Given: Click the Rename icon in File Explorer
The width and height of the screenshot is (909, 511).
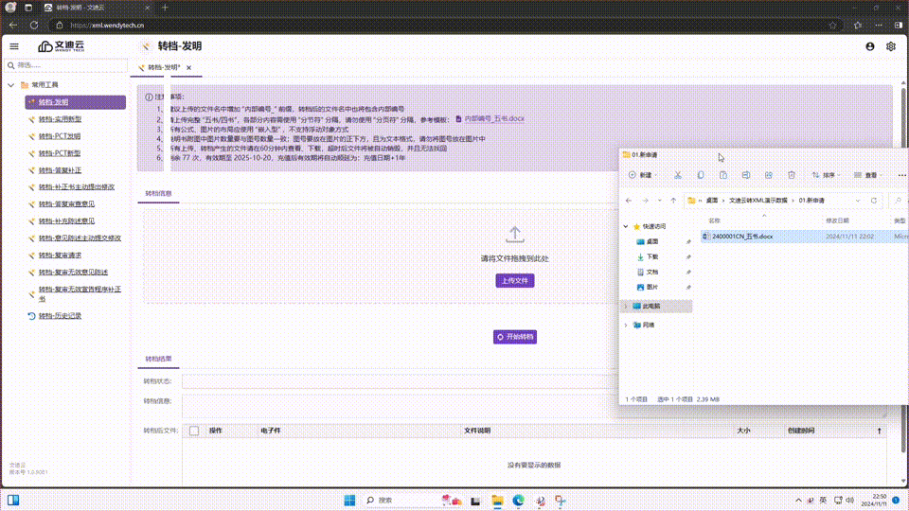Looking at the screenshot, I should 745,175.
